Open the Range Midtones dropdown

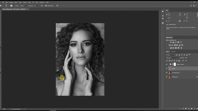(23, 6)
